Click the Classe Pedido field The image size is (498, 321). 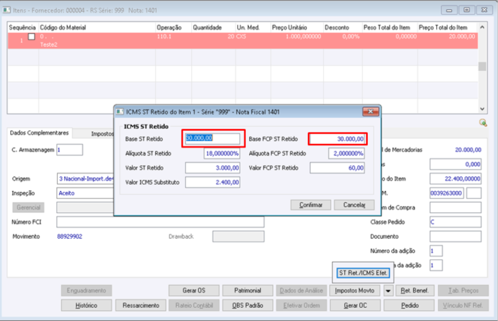456,222
